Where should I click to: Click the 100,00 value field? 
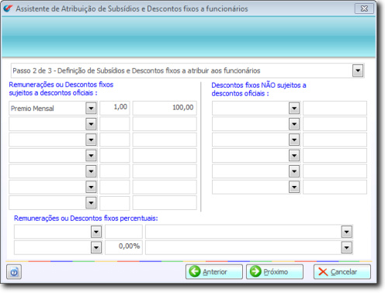point(165,108)
